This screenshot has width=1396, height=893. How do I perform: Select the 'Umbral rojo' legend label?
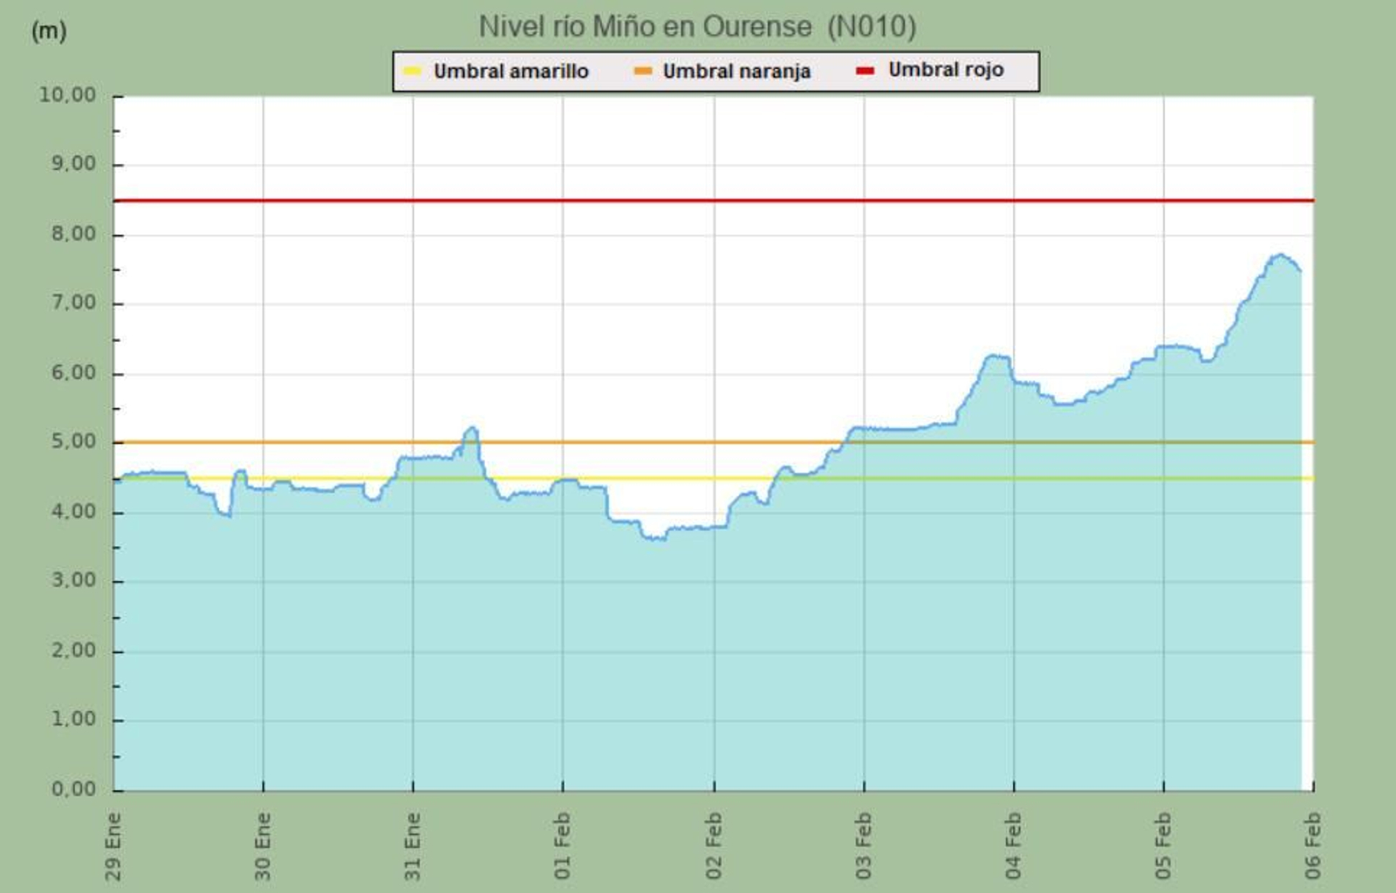pyautogui.click(x=946, y=70)
